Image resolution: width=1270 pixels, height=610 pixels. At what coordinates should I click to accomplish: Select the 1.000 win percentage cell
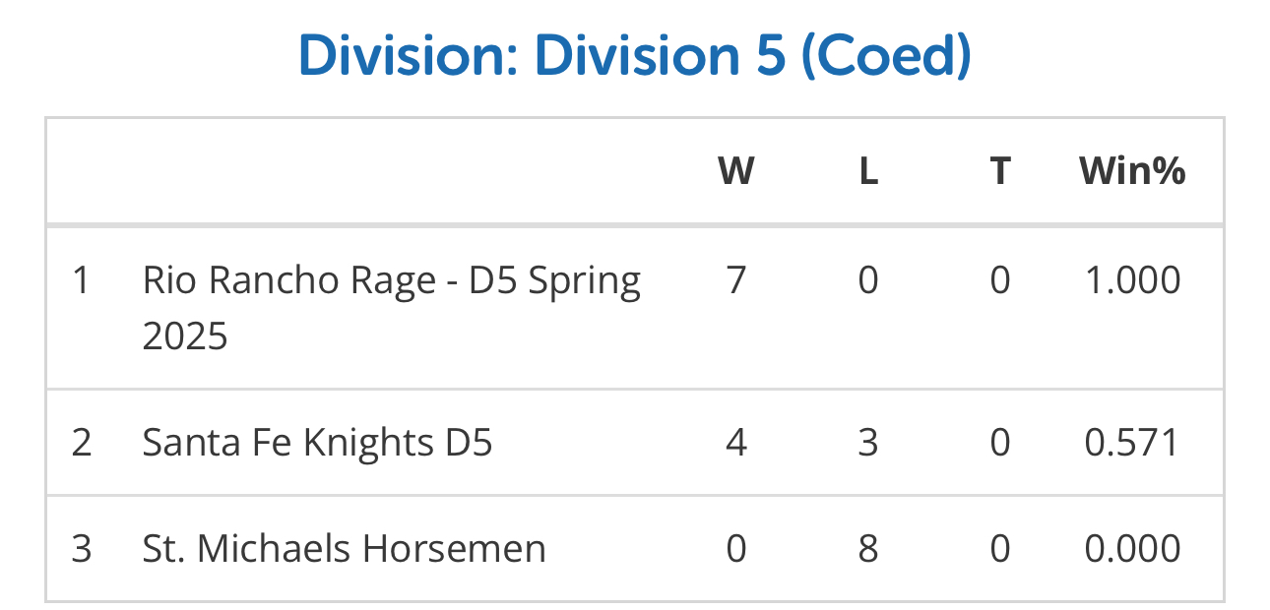coord(1132,280)
